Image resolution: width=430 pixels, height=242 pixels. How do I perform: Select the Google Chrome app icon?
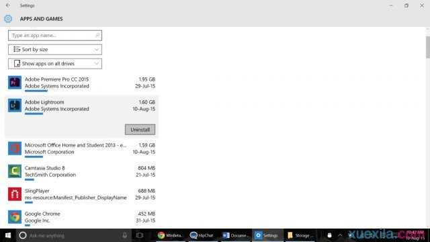click(15, 216)
